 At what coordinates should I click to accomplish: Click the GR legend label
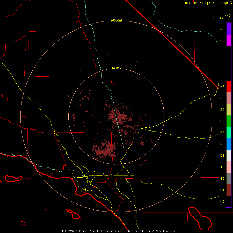pyautogui.click(x=222, y=98)
